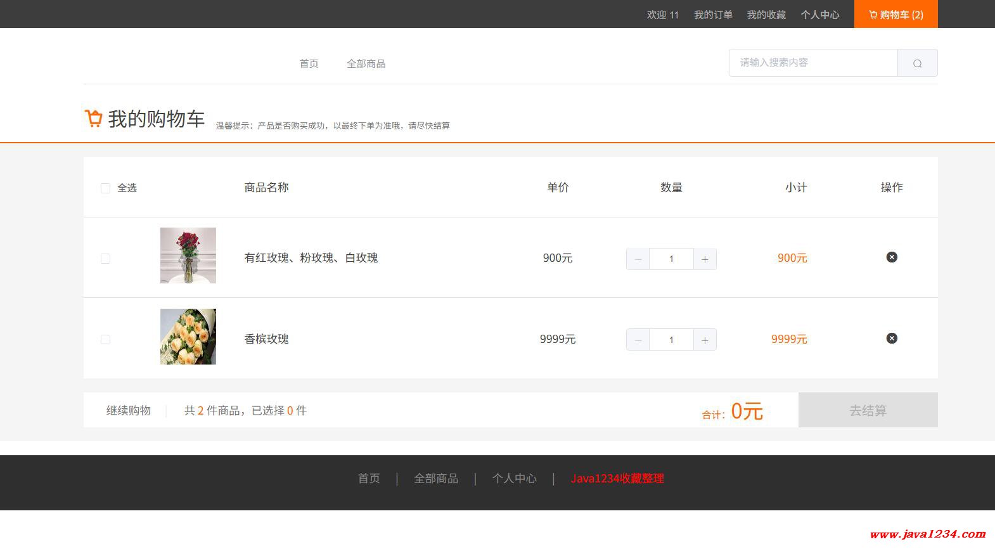
Task: Click the 去结算 checkout button
Action: click(868, 410)
